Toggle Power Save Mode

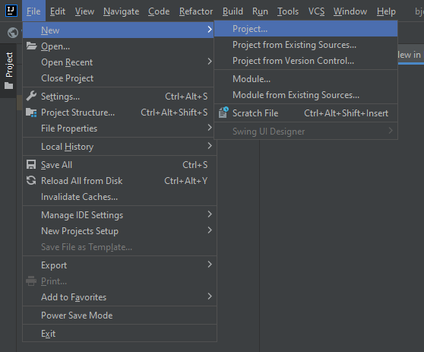click(119, 316)
